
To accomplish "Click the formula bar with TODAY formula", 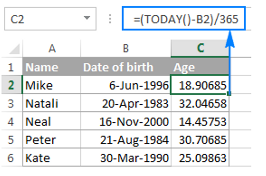I will pyautogui.click(x=184, y=19).
